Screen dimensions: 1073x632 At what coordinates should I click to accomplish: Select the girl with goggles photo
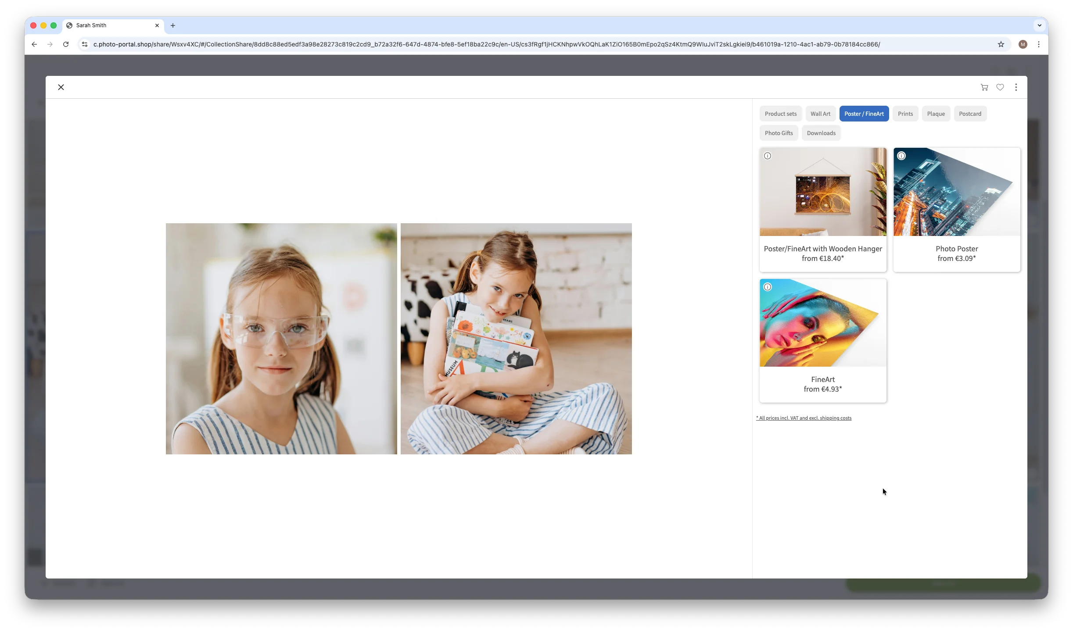281,339
